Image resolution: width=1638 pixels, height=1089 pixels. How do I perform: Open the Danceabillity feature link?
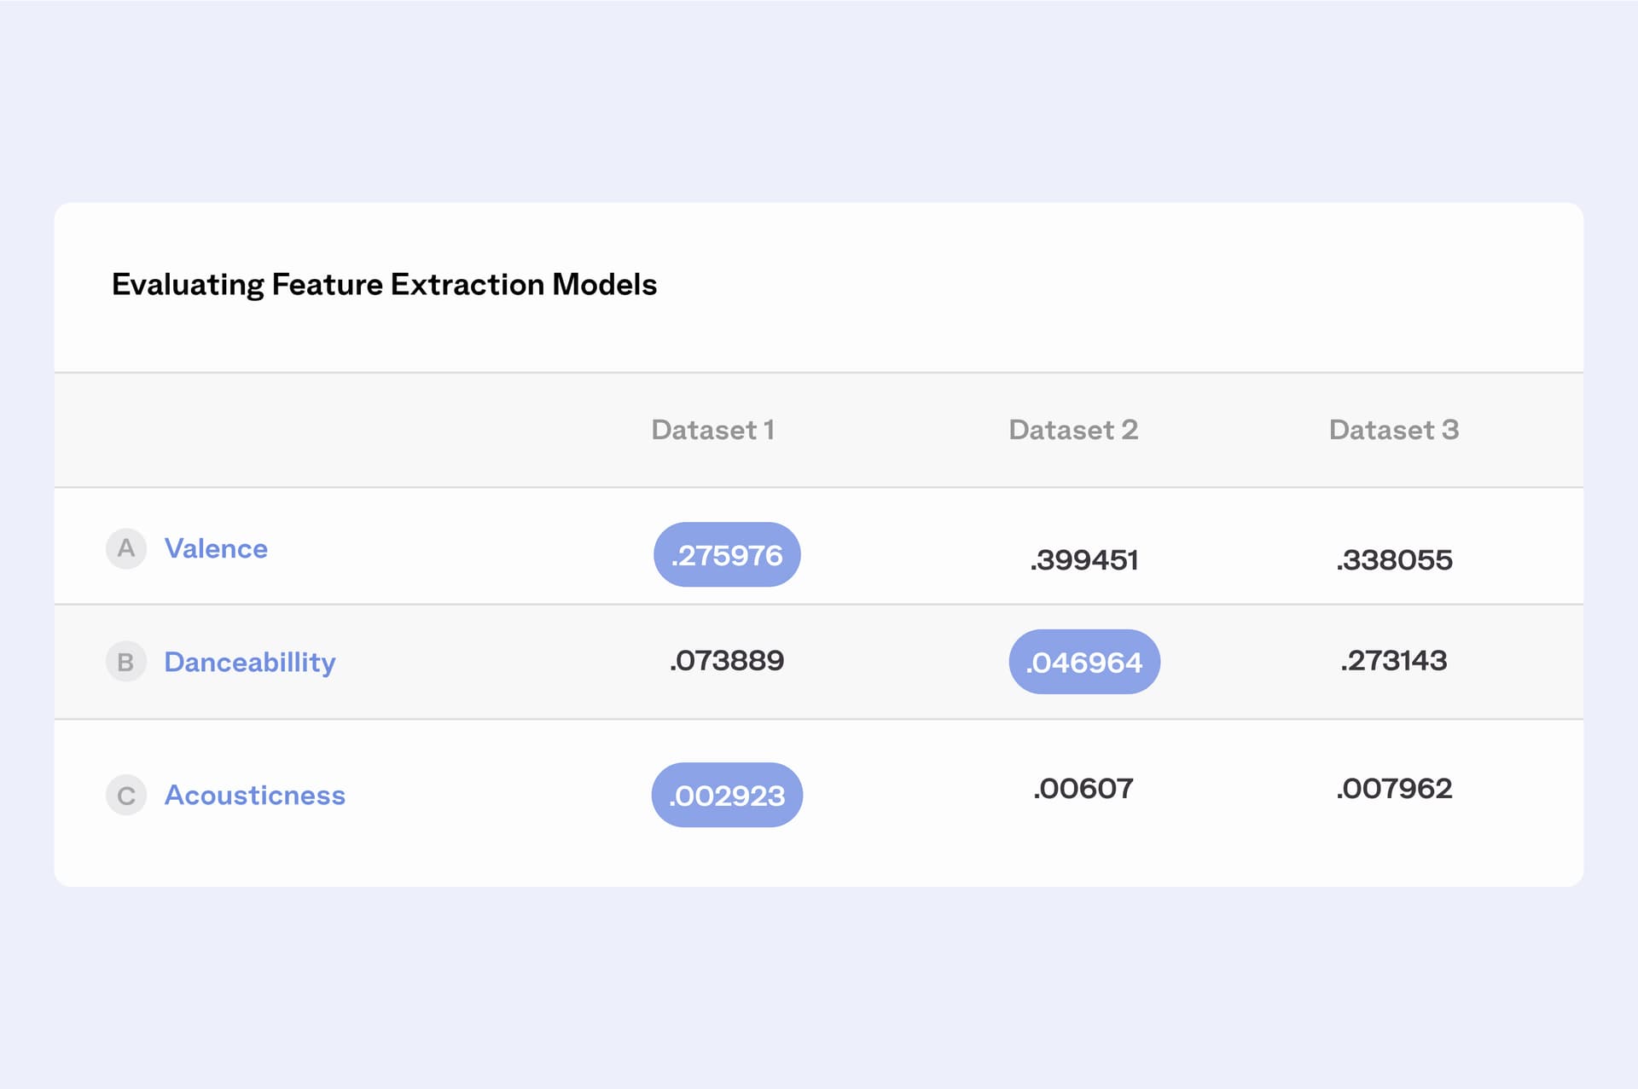point(250,662)
